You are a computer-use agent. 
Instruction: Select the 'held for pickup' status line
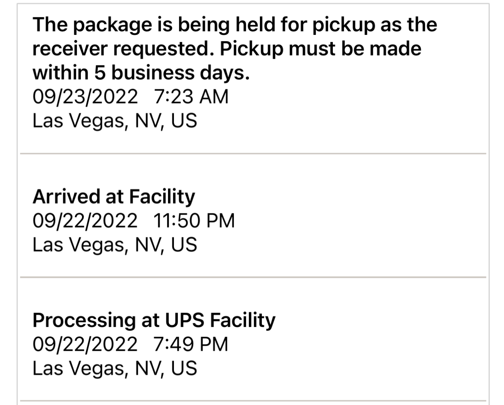(x=235, y=24)
